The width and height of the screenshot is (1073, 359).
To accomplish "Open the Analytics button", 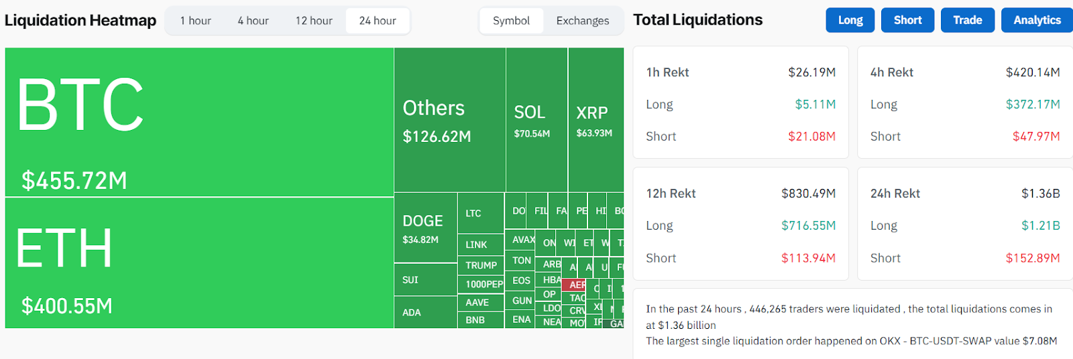I will (x=1036, y=20).
